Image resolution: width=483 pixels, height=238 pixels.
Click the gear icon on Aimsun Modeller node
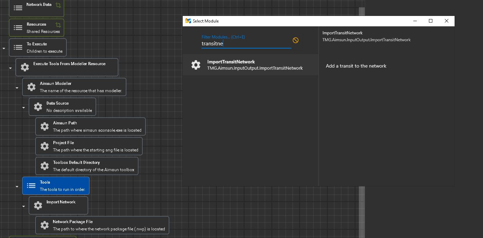(x=31, y=87)
